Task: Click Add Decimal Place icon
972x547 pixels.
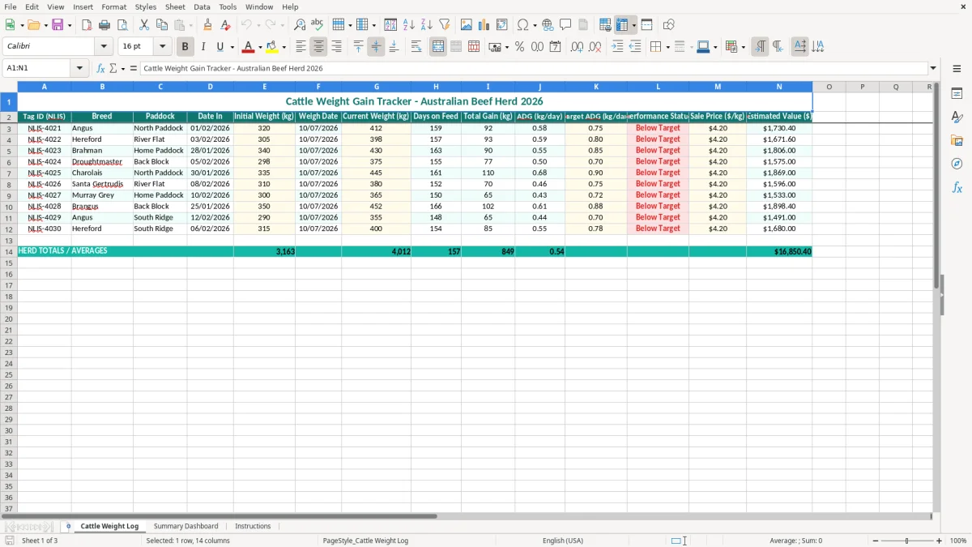Action: tap(577, 47)
